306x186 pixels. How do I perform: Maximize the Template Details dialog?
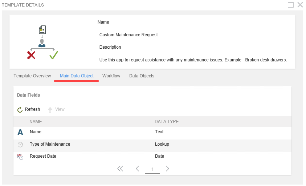tap(290, 5)
